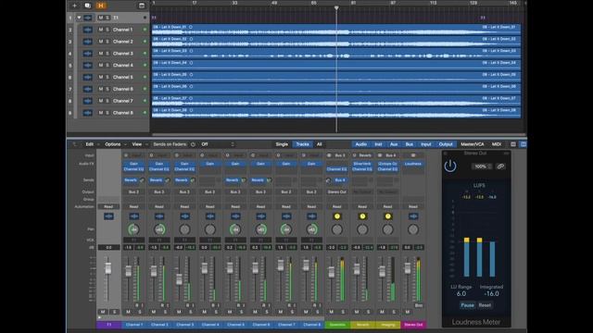Switch mixer to Single view

coord(282,144)
